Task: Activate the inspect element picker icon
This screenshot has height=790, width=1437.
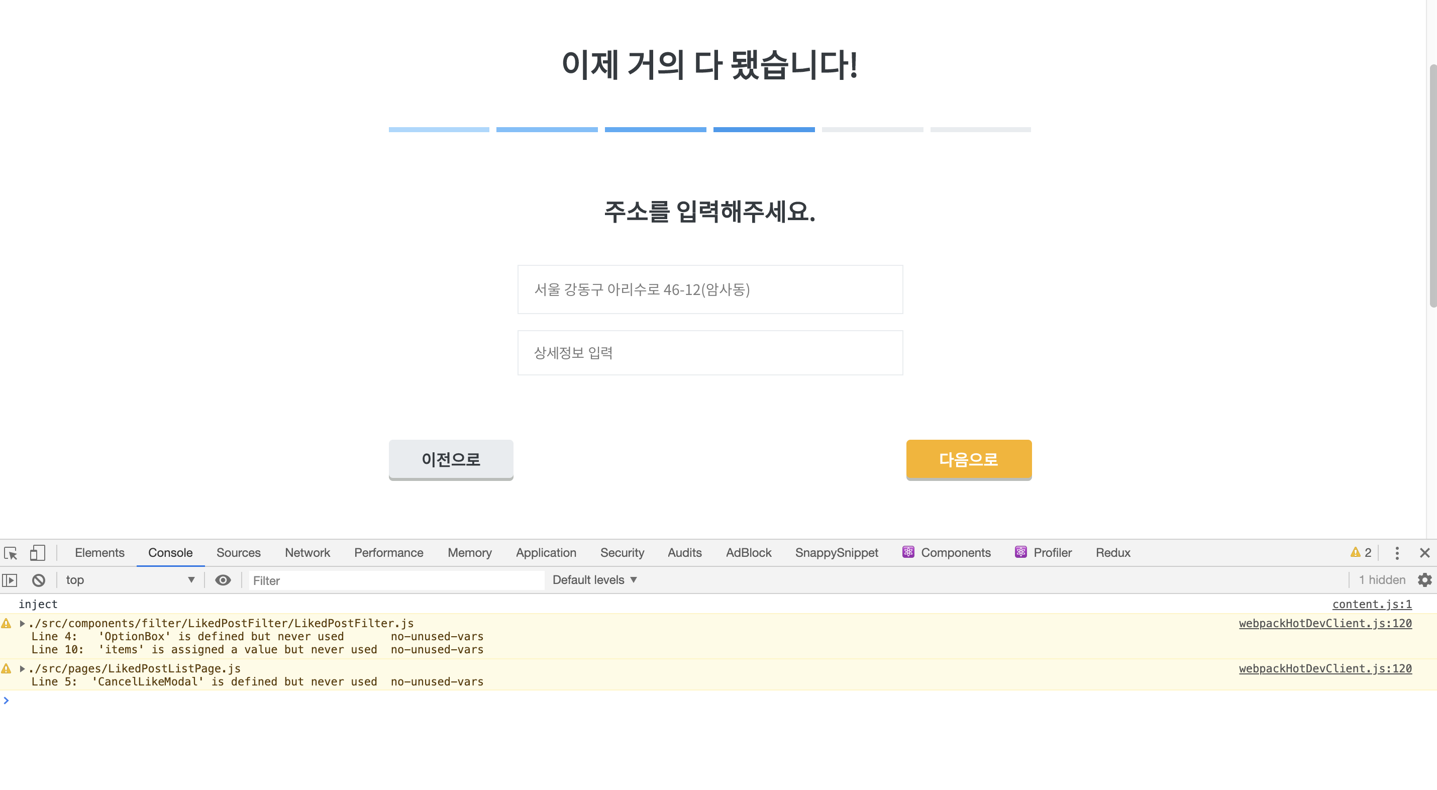Action: [x=11, y=553]
